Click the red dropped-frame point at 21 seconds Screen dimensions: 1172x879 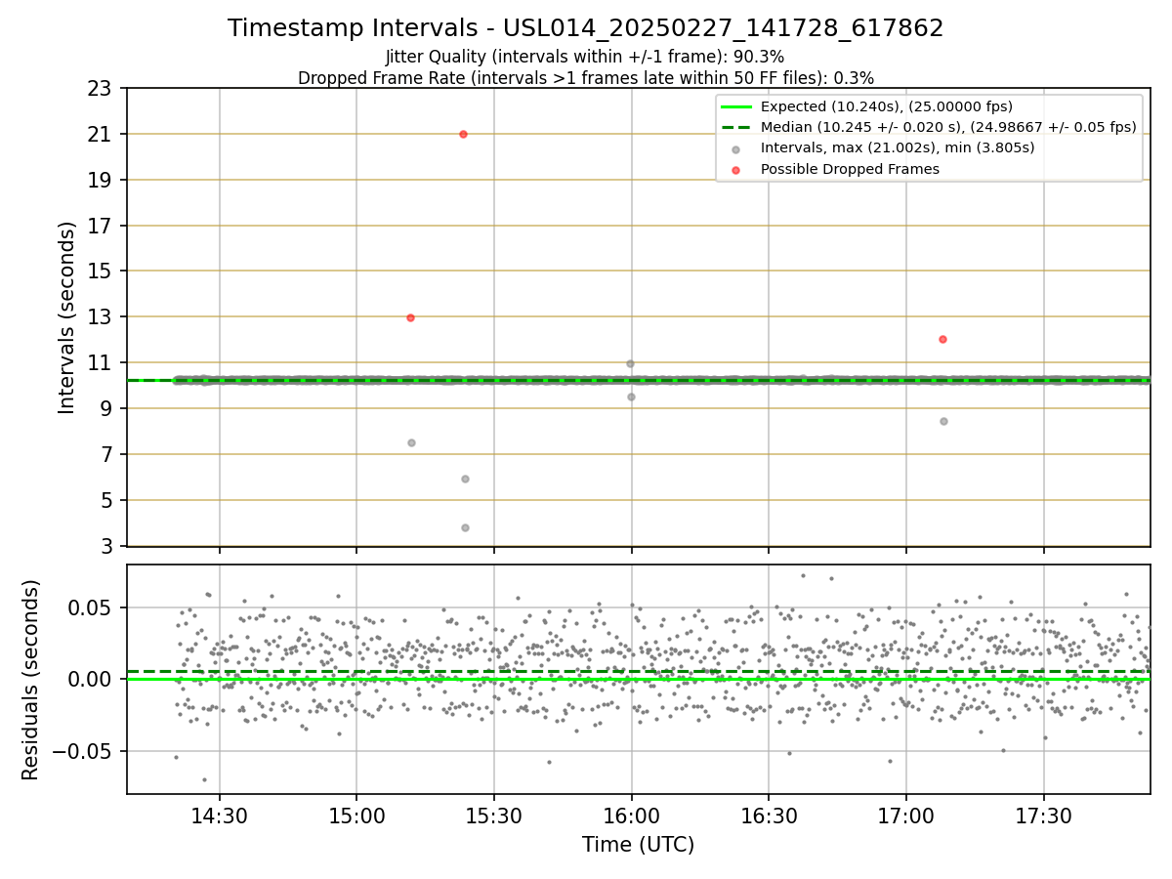pos(463,134)
